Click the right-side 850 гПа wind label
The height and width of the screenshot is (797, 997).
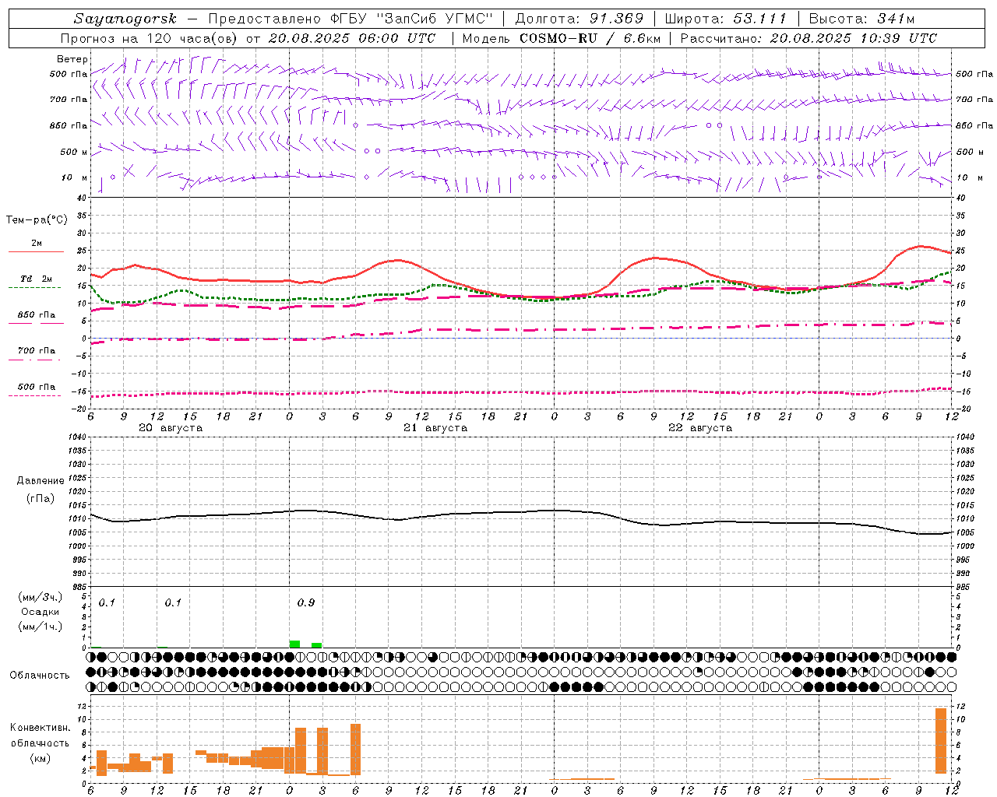point(974,125)
